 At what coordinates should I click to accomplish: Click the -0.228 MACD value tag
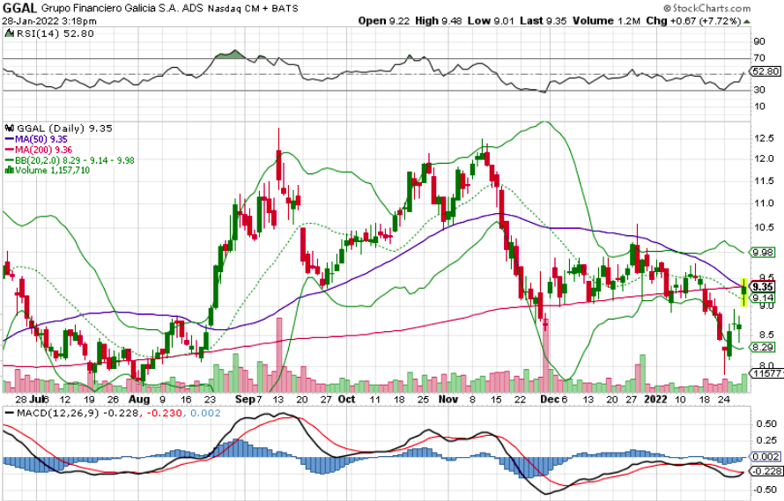coord(763,471)
